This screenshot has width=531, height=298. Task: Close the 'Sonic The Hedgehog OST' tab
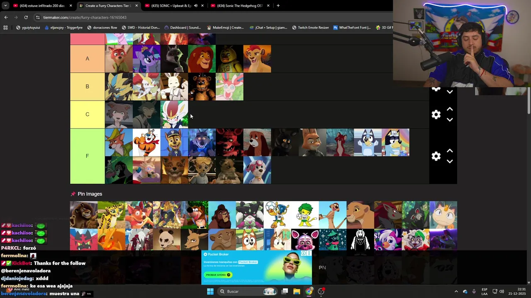[x=268, y=6]
